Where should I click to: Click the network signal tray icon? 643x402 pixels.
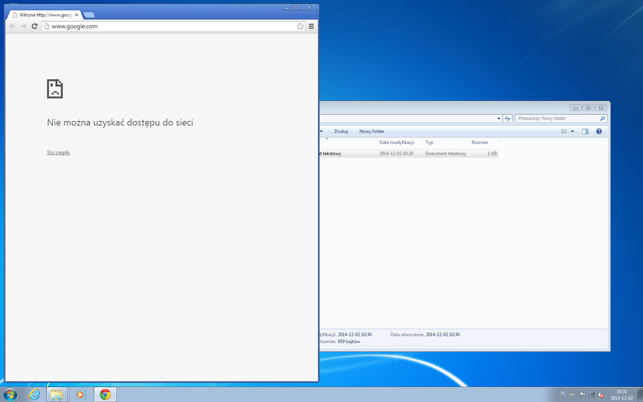tap(592, 394)
